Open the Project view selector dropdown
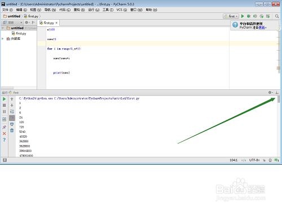The image size is (282, 208). [12, 22]
